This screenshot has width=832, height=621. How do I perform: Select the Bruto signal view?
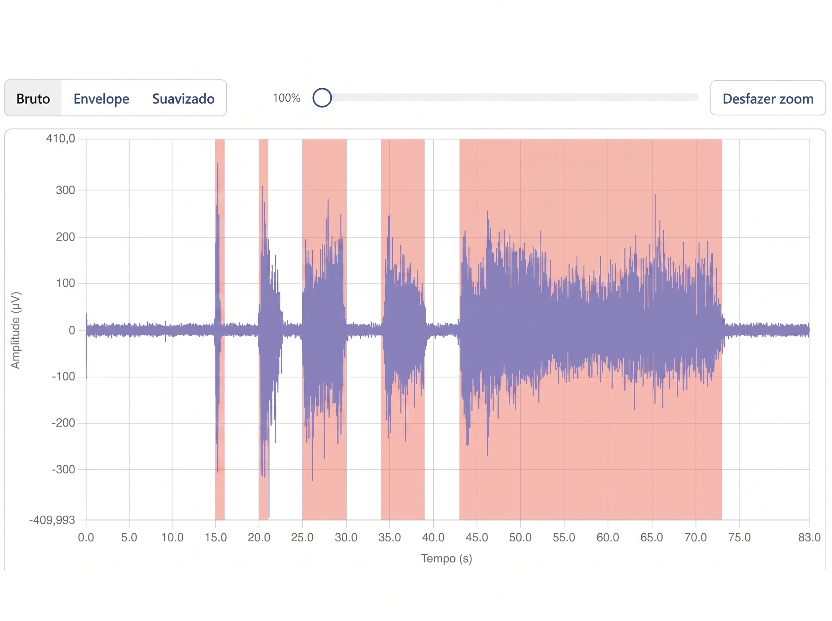[x=33, y=98]
